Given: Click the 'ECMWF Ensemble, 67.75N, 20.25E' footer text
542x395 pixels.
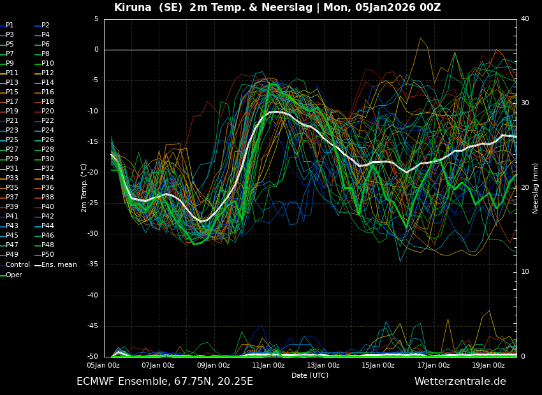Looking at the screenshot, I should 165,382.
